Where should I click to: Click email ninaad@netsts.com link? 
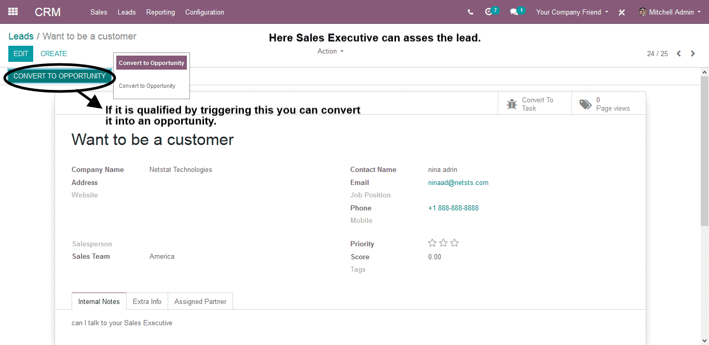pyautogui.click(x=458, y=182)
